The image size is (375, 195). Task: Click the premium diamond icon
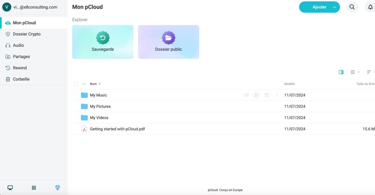tap(57, 188)
